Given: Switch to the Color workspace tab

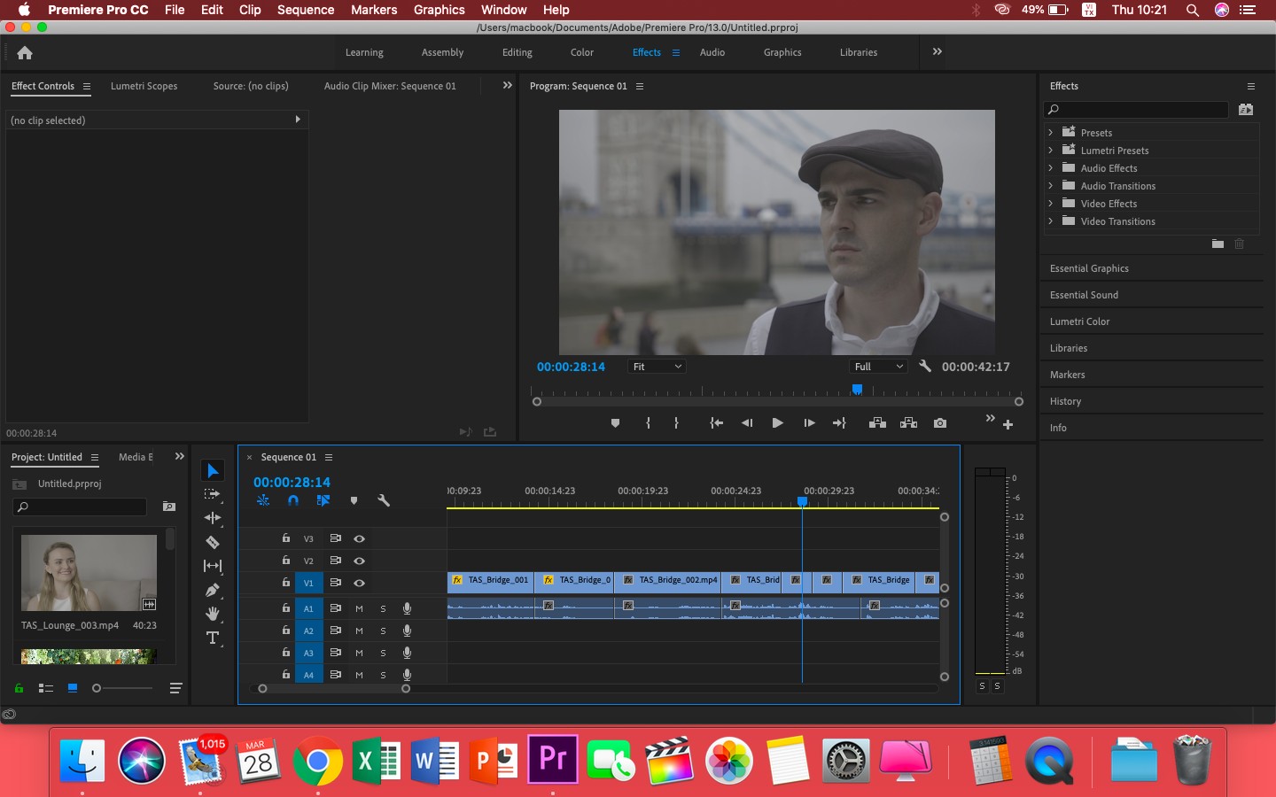Looking at the screenshot, I should tap(582, 52).
